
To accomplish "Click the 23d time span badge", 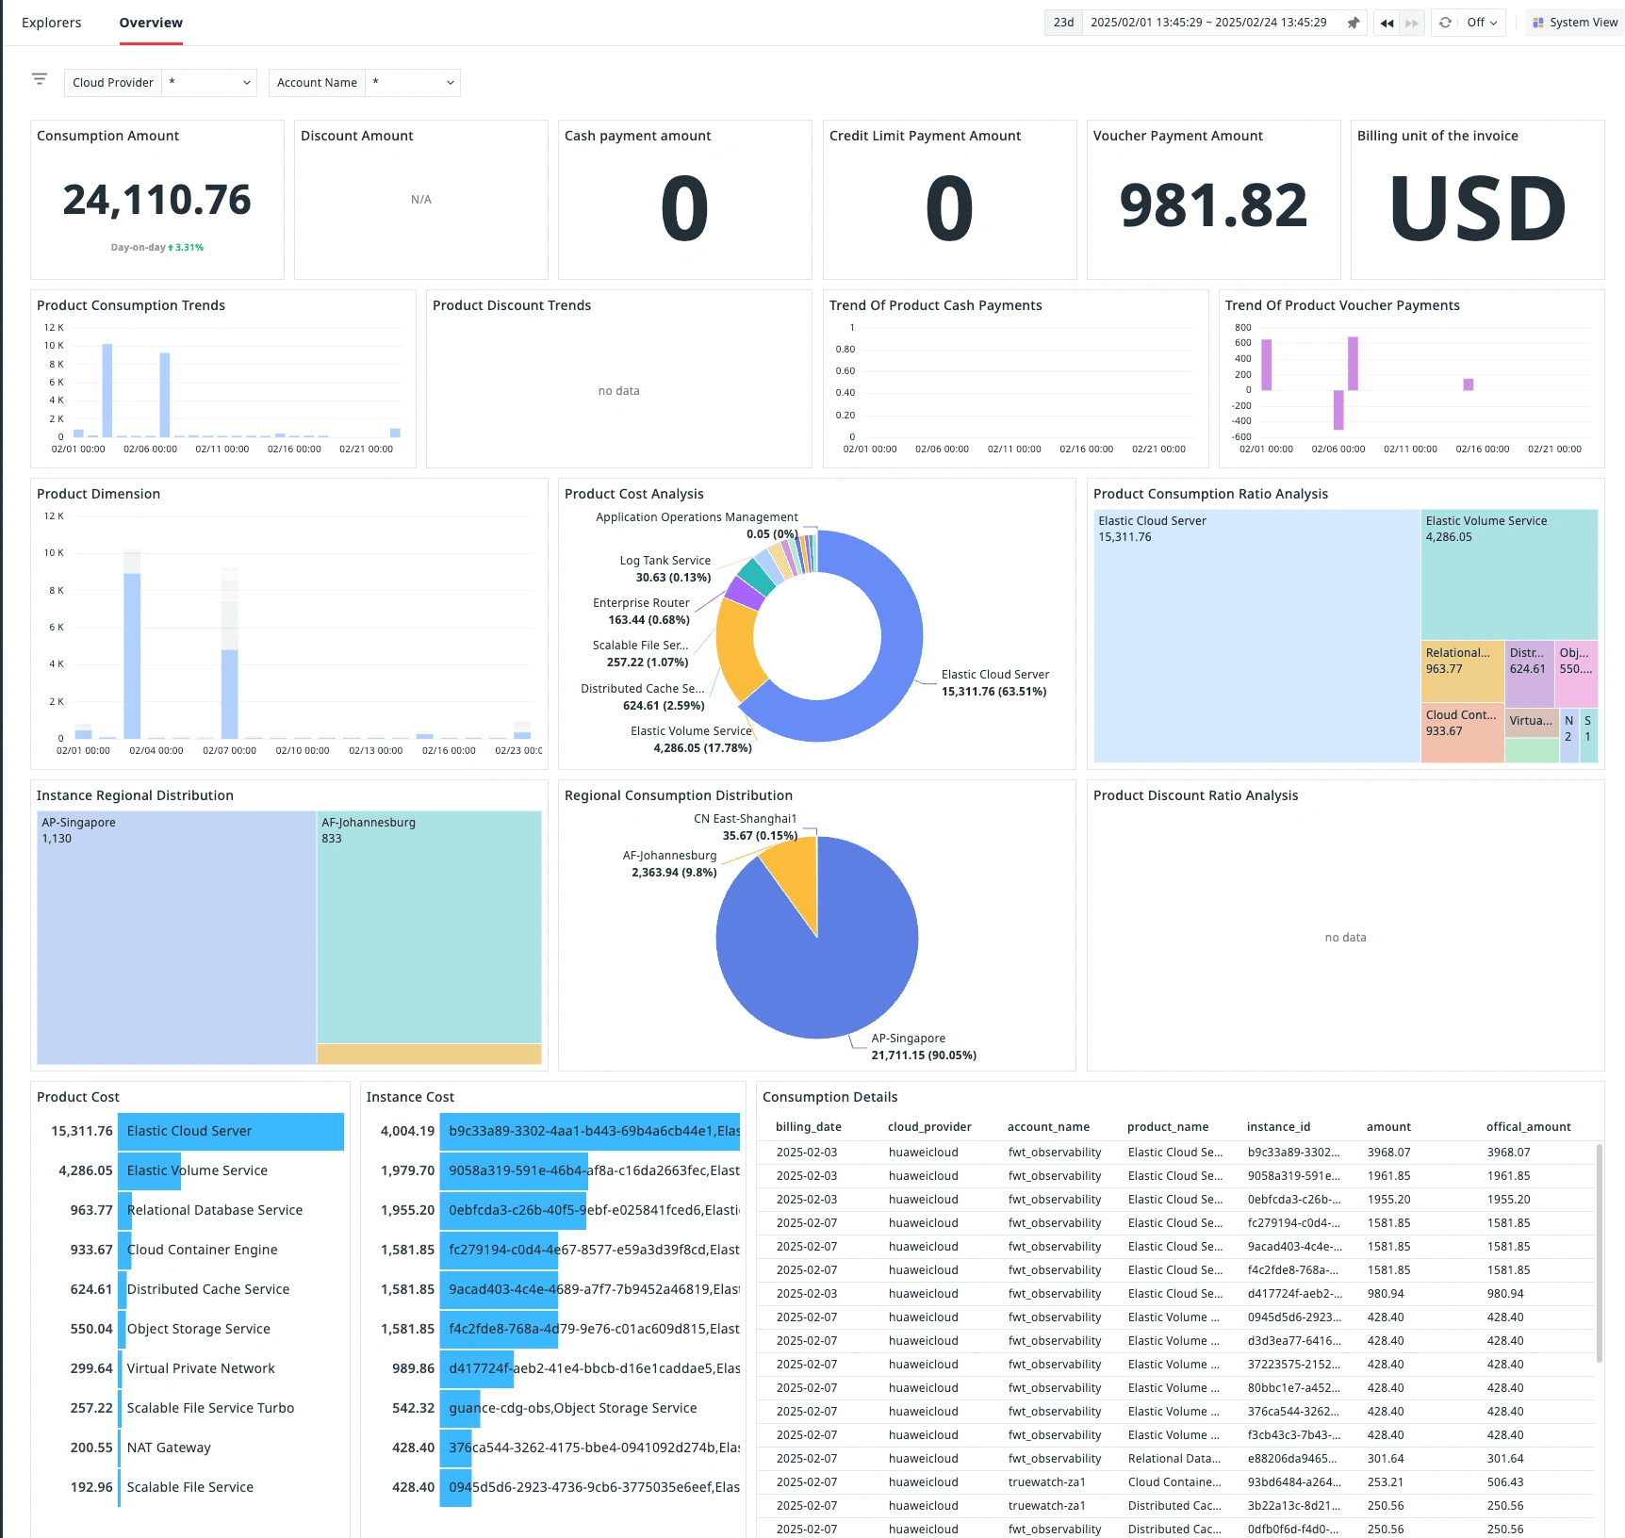I will [x=1063, y=23].
